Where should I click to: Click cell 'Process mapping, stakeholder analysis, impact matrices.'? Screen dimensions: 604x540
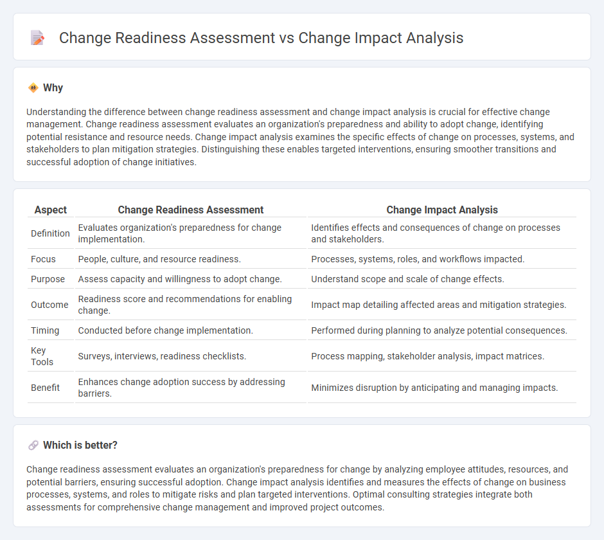point(442,356)
